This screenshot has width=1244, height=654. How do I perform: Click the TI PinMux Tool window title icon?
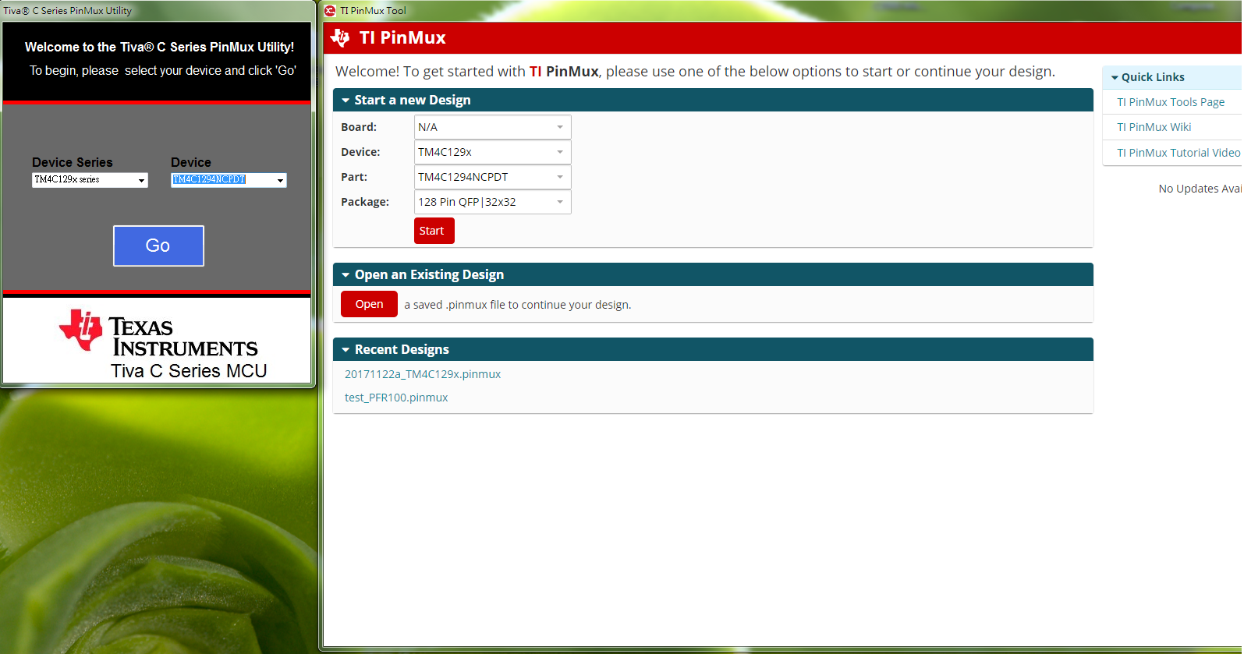pyautogui.click(x=330, y=11)
